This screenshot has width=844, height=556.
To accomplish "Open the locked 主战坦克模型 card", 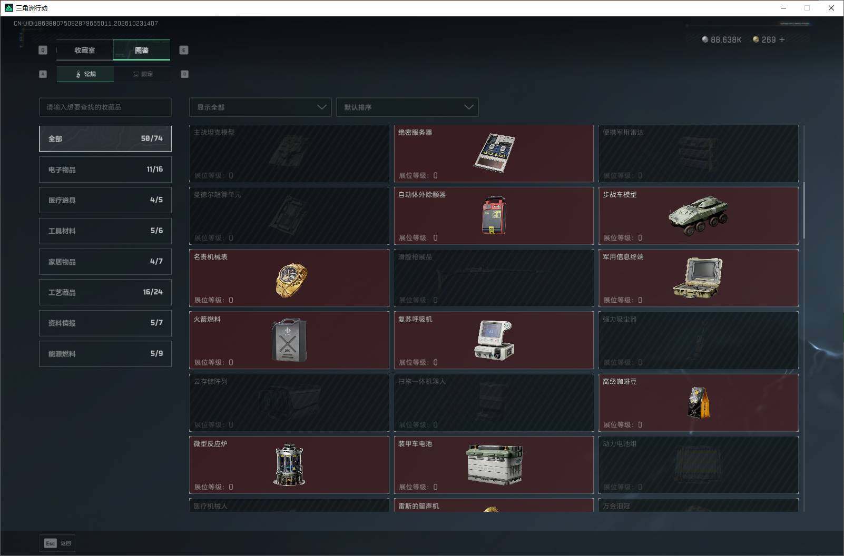I will (x=289, y=153).
